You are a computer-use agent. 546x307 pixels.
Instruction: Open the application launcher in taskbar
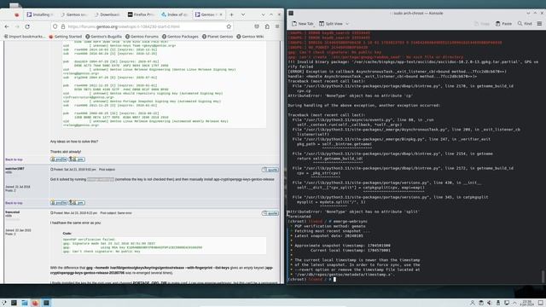(3, 303)
